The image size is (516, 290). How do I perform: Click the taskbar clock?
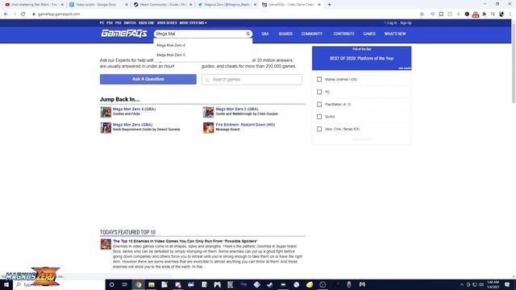[493, 284]
